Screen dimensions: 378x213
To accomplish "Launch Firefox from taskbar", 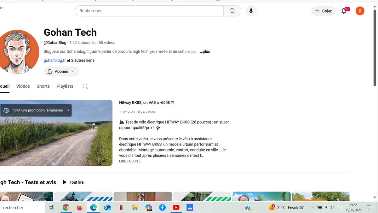I will [80, 207].
